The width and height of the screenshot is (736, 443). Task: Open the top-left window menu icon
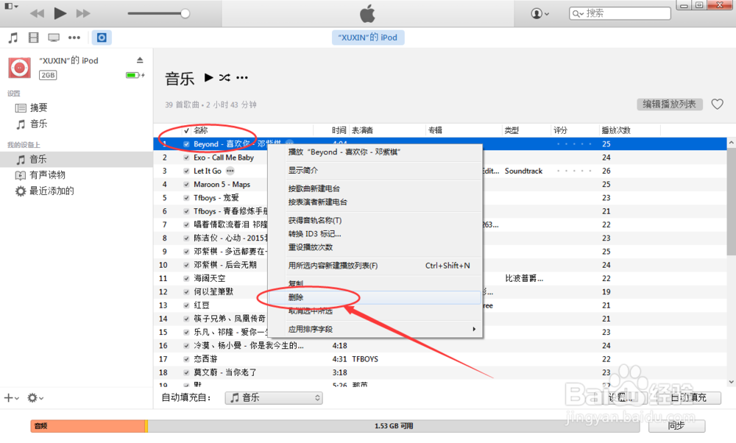click(11, 6)
